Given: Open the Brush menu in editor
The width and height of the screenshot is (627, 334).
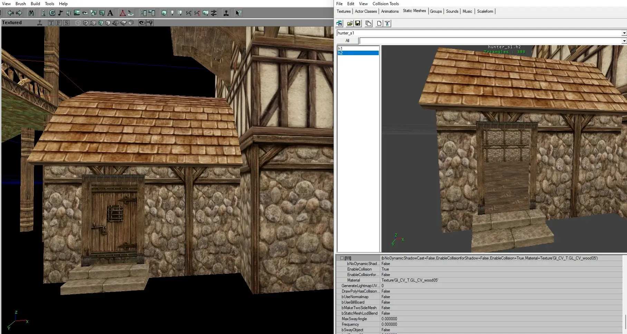Looking at the screenshot, I should point(21,3).
